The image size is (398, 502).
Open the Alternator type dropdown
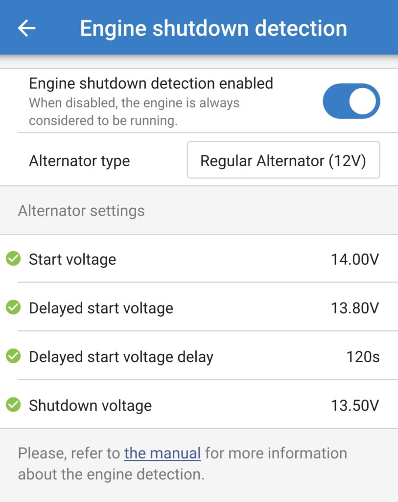pyautogui.click(x=283, y=160)
